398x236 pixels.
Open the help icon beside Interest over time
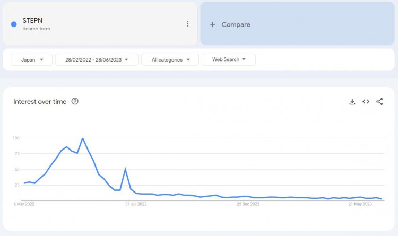(75, 102)
